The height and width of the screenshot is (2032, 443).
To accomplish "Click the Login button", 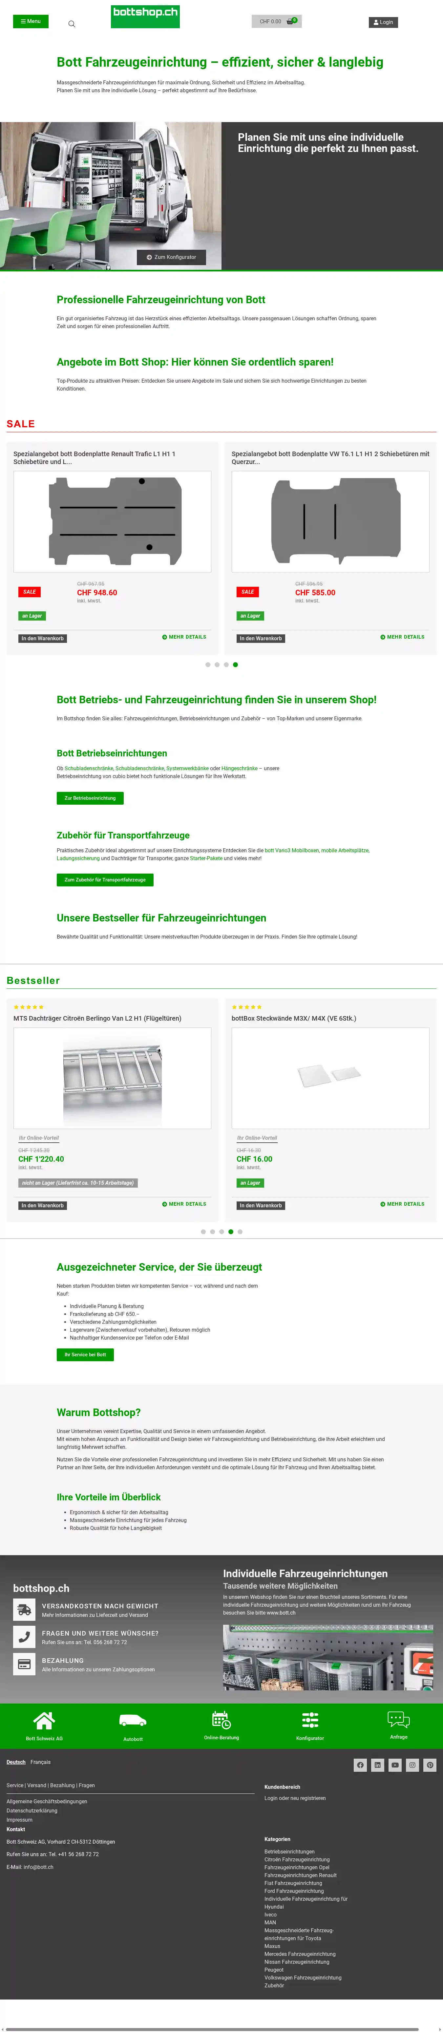I will 383,22.
